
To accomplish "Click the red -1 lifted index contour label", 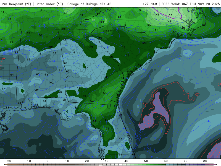I will point(185,94).
